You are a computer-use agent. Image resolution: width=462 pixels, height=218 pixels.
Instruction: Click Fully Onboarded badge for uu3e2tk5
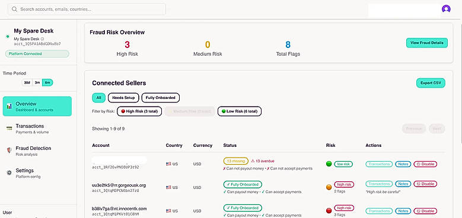point(243,184)
